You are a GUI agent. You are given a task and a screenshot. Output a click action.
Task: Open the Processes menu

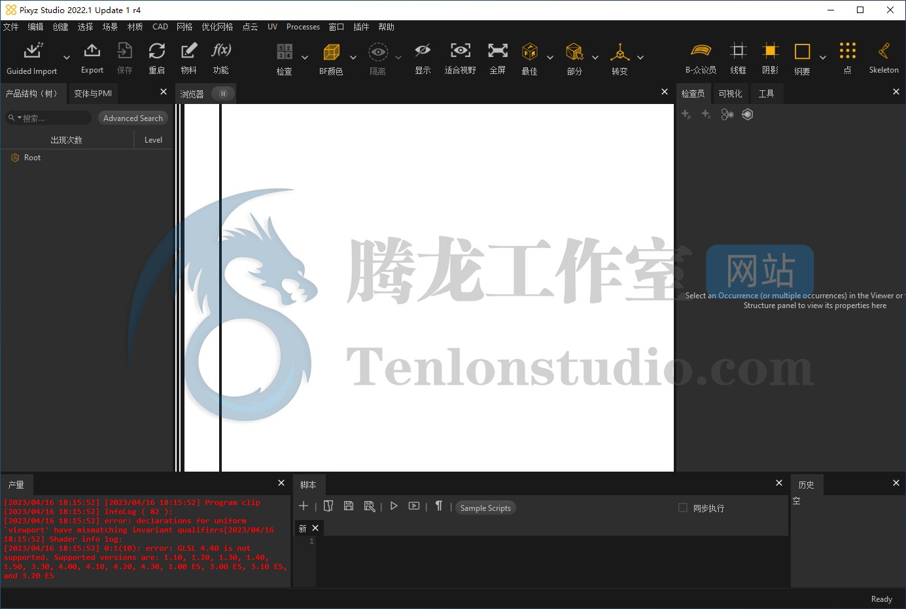coord(303,27)
